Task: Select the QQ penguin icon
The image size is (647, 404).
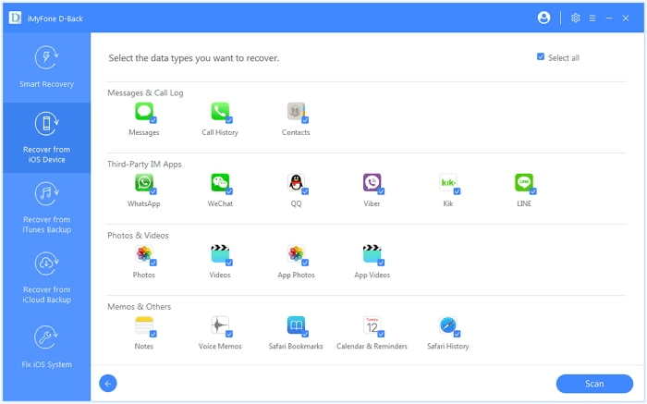Action: coord(296,182)
